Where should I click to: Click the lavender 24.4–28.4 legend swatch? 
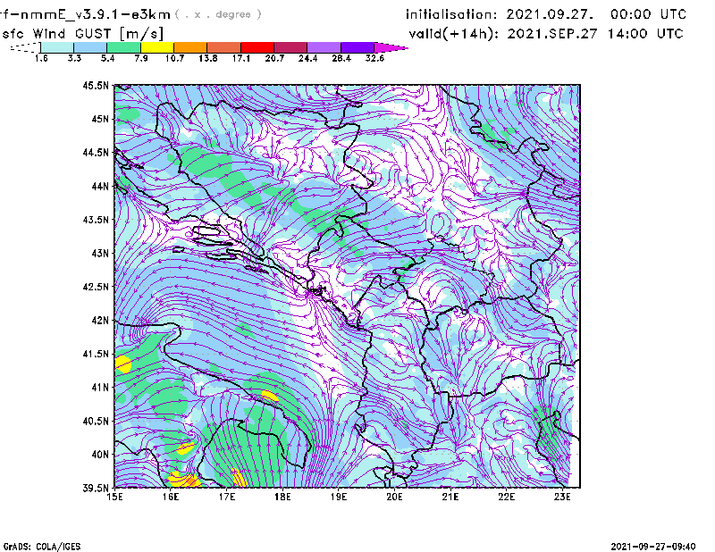point(324,47)
